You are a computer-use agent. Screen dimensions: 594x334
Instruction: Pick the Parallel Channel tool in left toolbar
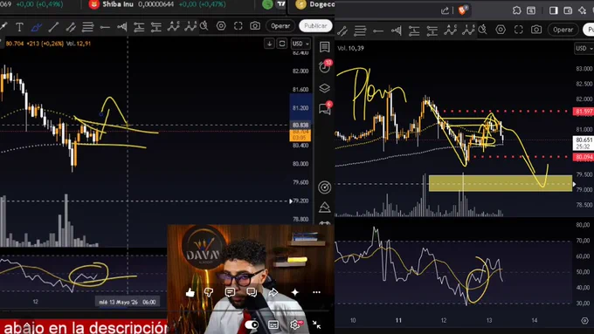[71, 27]
